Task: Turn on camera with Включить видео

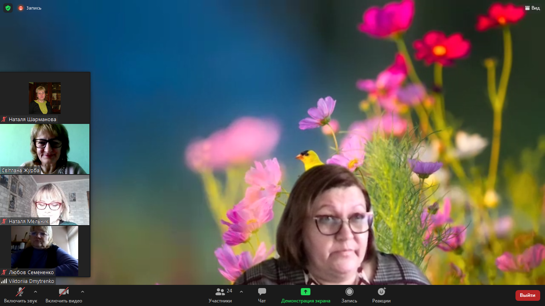Action: click(x=63, y=295)
